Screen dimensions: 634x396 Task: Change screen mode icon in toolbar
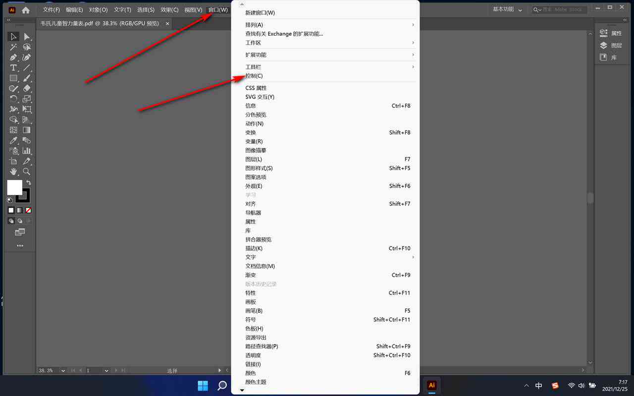(x=20, y=232)
